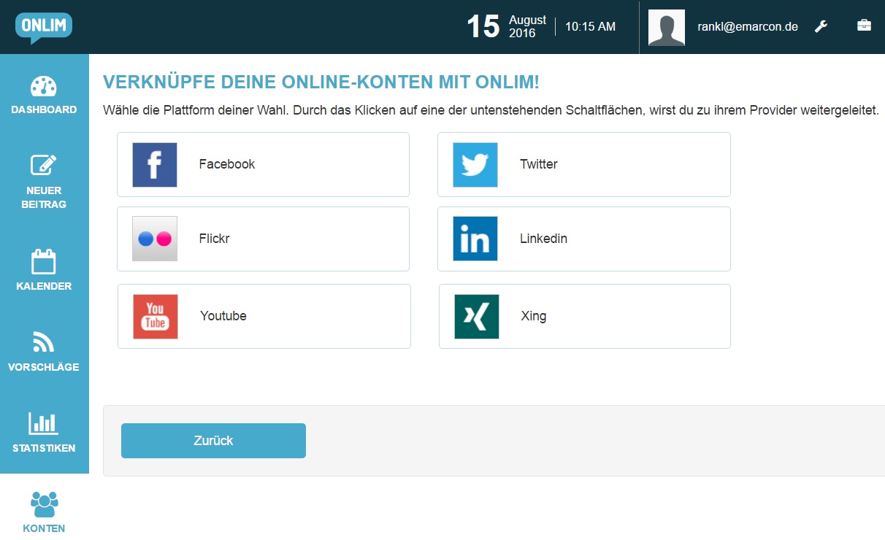Choose the Linkedin platform label
The height and width of the screenshot is (540, 885).
pos(544,239)
